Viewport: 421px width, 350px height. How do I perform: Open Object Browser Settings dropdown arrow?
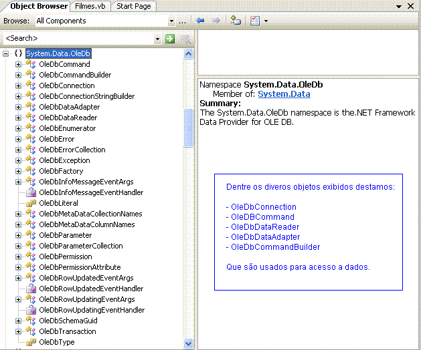[266, 21]
